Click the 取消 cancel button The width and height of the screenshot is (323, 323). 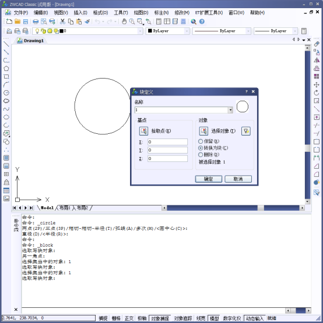238,179
